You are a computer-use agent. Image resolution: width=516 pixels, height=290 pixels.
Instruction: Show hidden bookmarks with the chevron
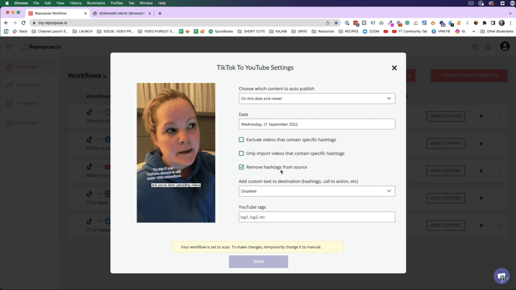(x=474, y=31)
